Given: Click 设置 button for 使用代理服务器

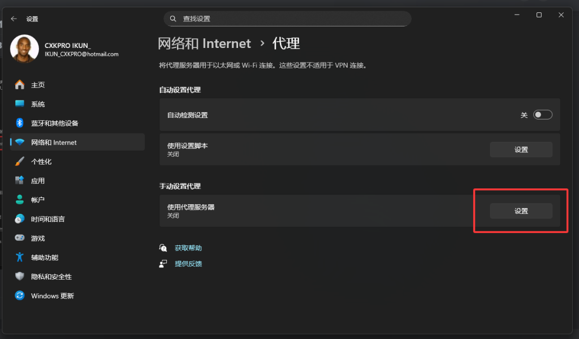Looking at the screenshot, I should [521, 211].
